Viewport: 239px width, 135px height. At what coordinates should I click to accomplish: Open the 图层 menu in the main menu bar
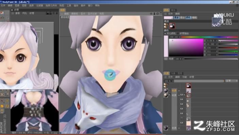(x=24, y=5)
